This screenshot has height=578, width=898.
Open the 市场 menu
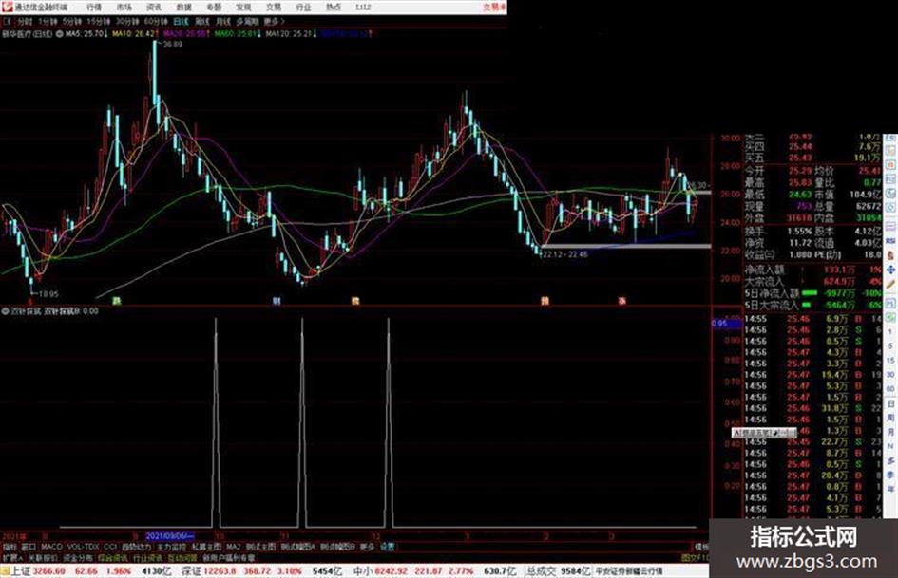point(124,7)
